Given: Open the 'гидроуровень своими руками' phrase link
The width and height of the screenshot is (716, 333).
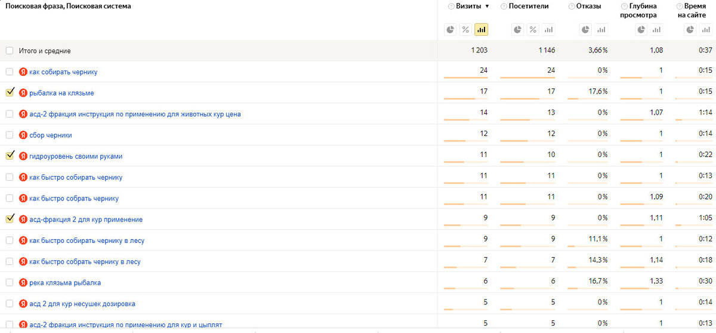Looking at the screenshot, I should pyautogui.click(x=76, y=156).
